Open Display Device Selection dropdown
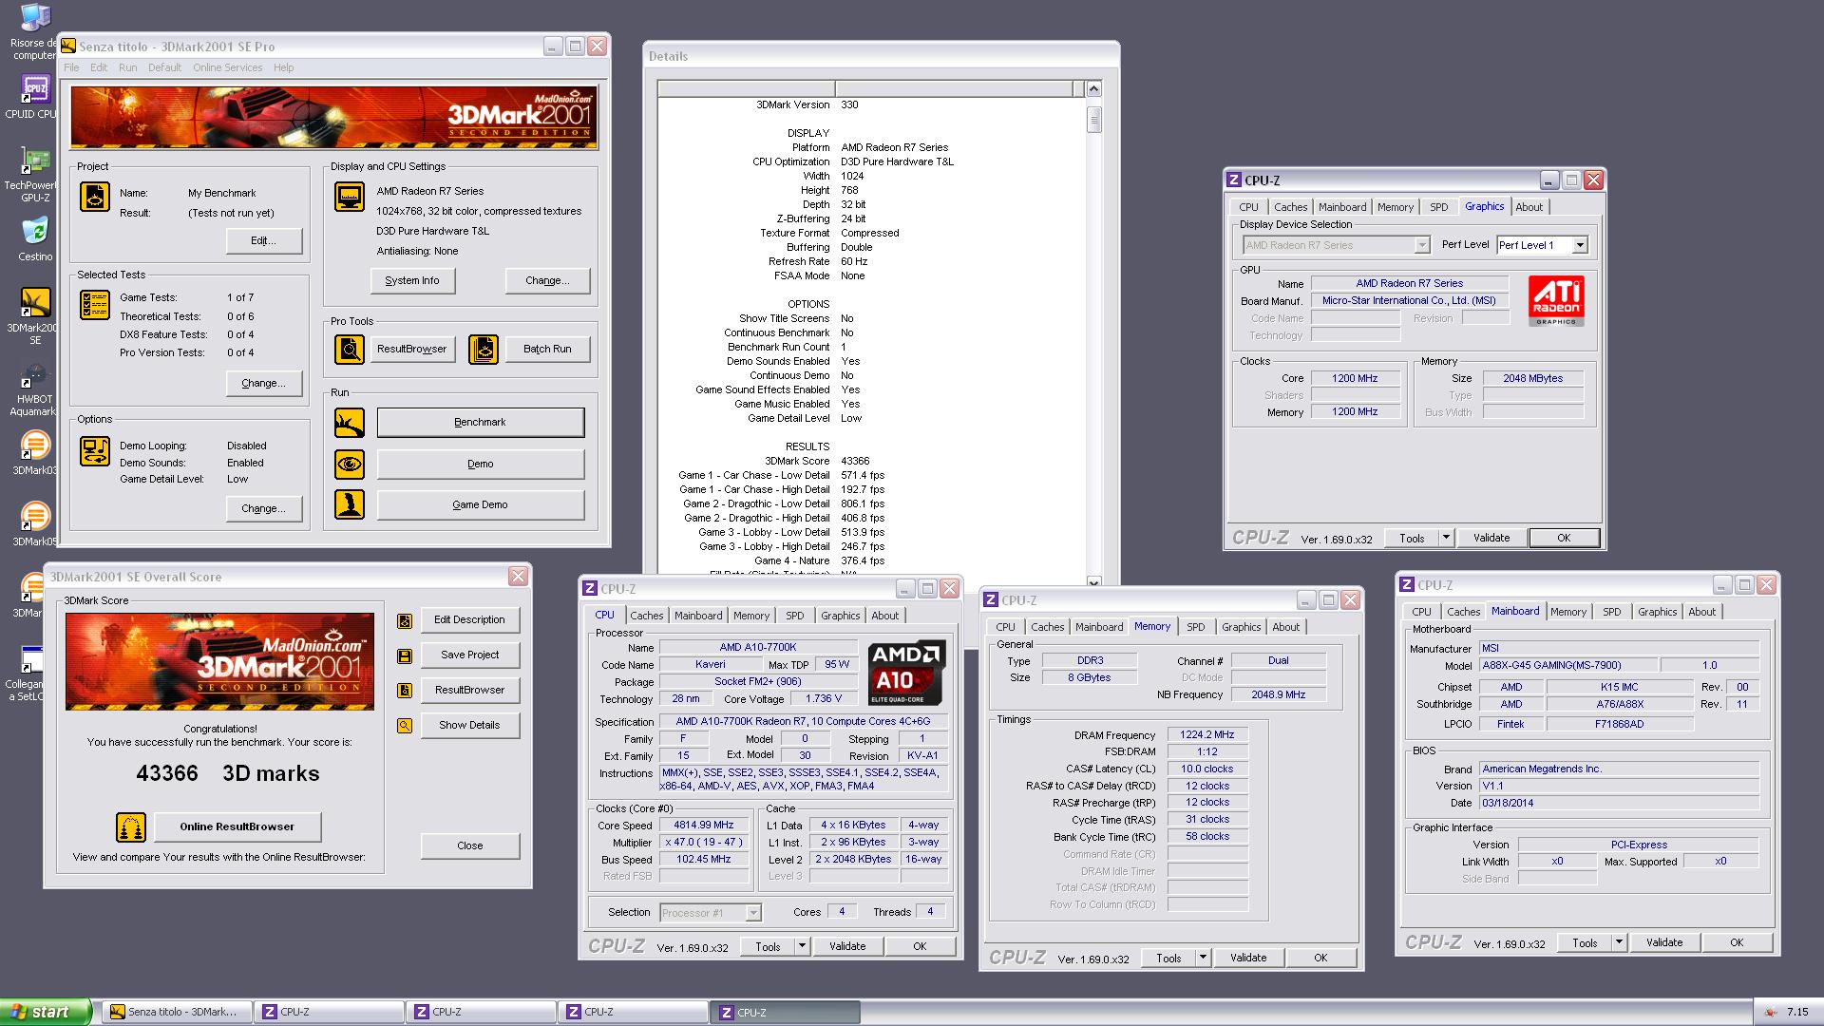The image size is (1824, 1026). pyautogui.click(x=1421, y=245)
